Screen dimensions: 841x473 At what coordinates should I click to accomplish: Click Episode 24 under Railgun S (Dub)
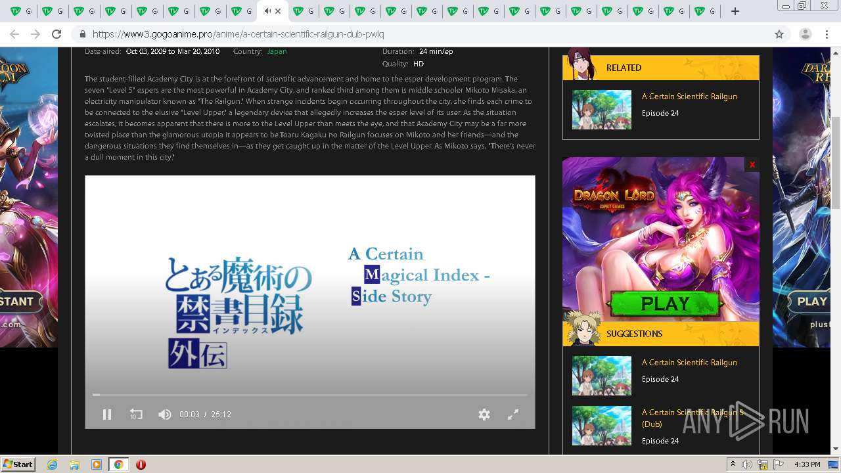660,441
